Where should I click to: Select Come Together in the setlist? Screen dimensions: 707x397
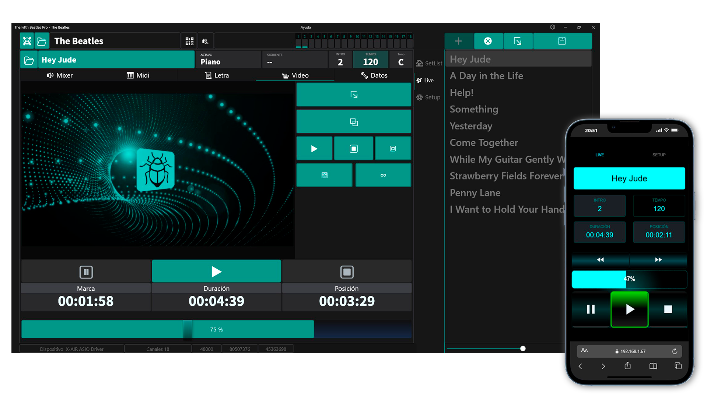click(484, 143)
